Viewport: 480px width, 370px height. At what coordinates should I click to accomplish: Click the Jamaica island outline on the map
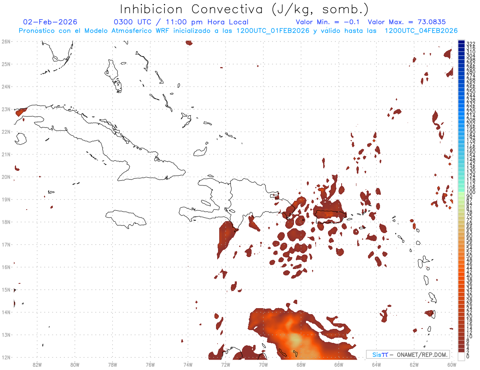pyautogui.click(x=126, y=219)
